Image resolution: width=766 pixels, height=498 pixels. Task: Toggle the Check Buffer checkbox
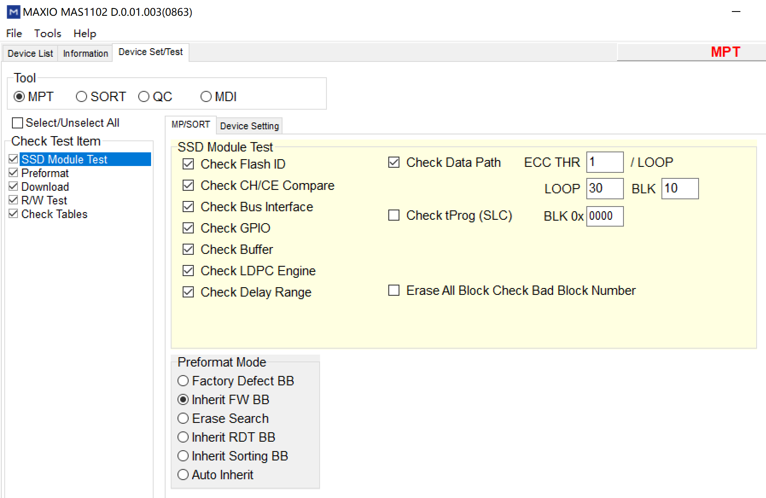(x=188, y=250)
